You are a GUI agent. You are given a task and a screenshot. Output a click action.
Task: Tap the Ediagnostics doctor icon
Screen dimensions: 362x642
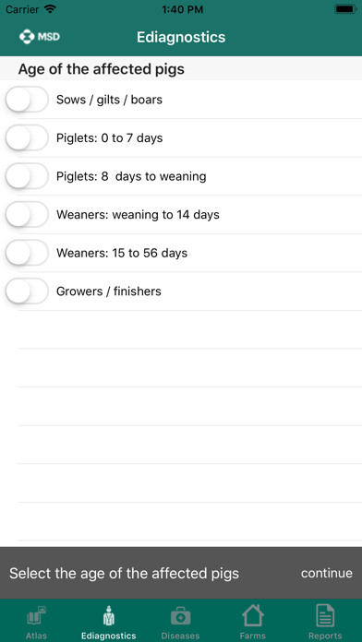coord(109,616)
